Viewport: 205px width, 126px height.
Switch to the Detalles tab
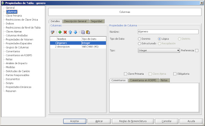point(55,21)
